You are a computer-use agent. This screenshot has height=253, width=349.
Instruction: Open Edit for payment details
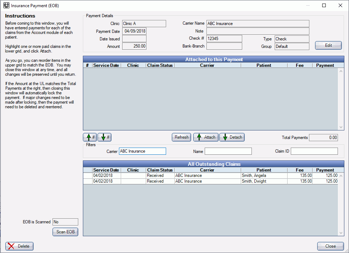click(x=328, y=45)
